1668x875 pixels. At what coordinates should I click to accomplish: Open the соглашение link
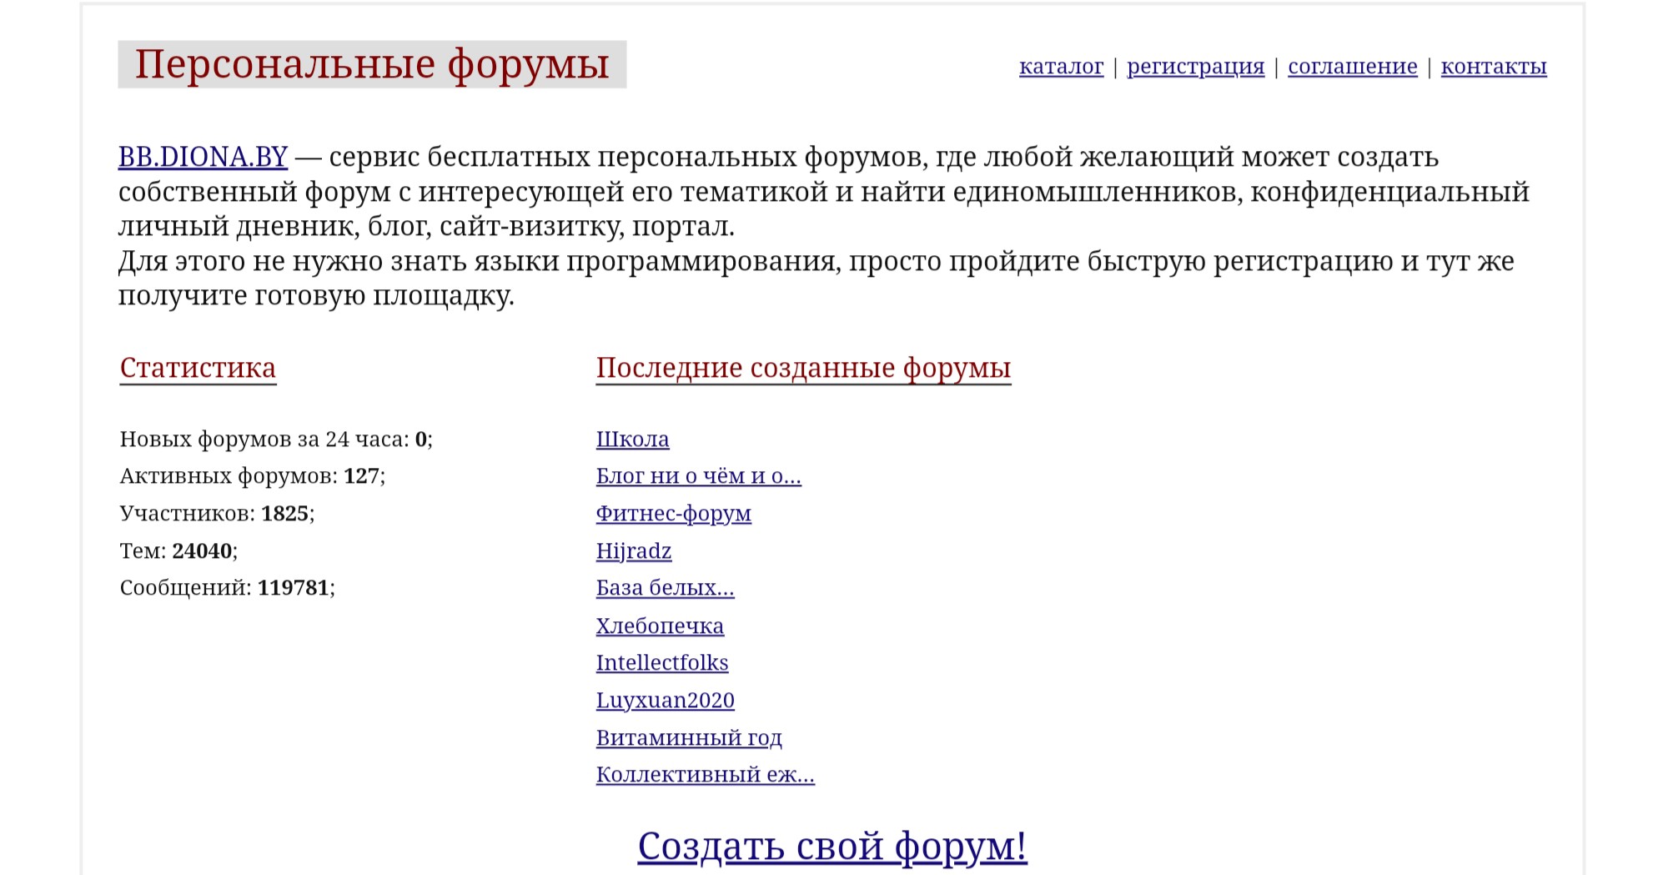pyautogui.click(x=1352, y=67)
